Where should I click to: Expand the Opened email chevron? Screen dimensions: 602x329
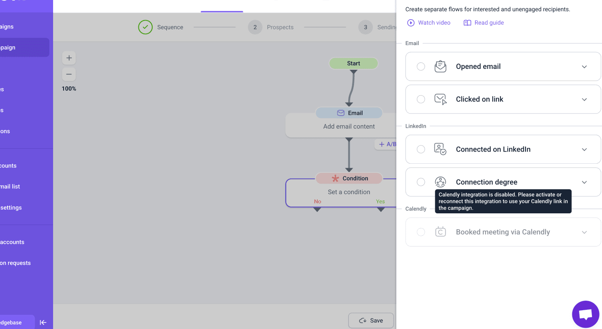click(x=584, y=67)
